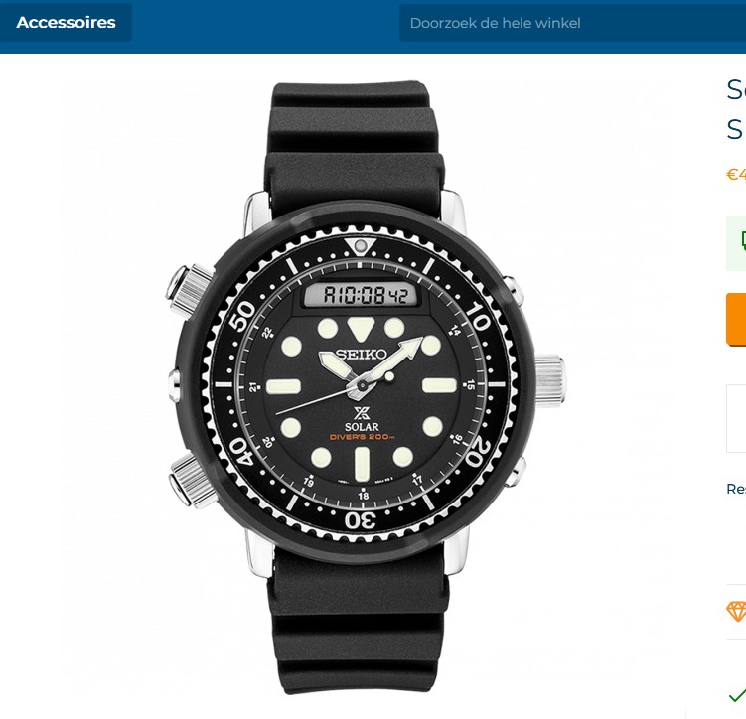Click the orange add-to-cart button
The width and height of the screenshot is (746, 719).
pyautogui.click(x=736, y=319)
